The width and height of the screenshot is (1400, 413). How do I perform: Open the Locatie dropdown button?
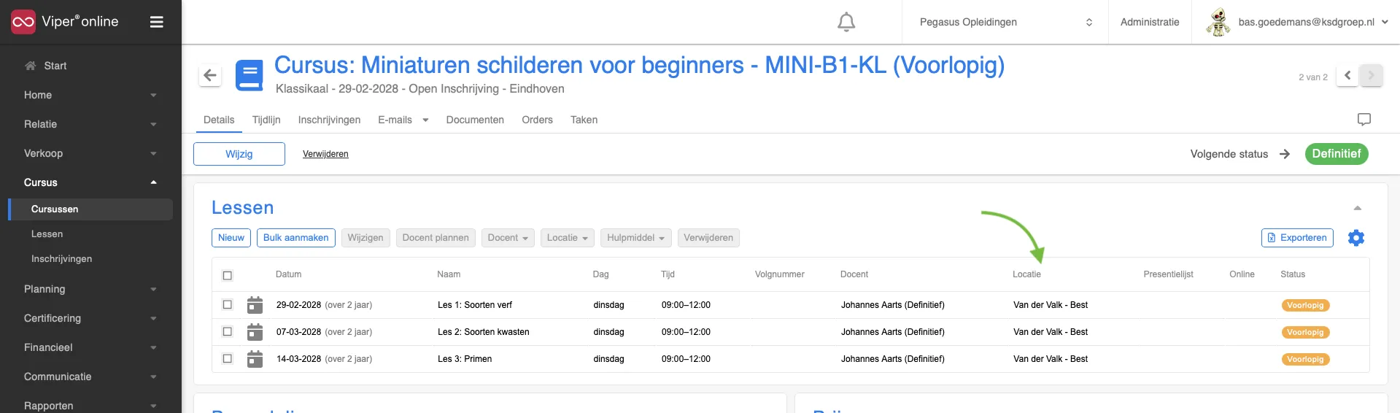click(x=568, y=238)
